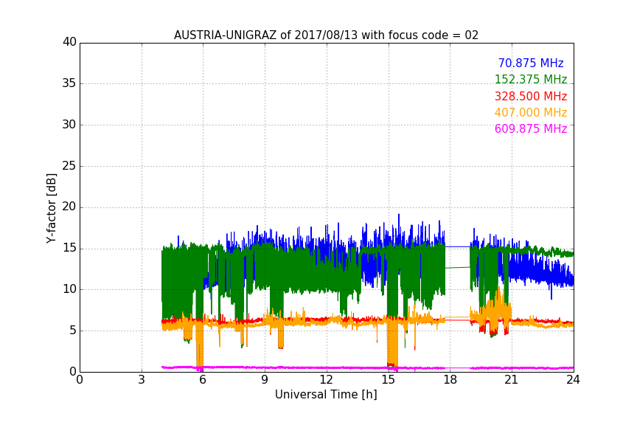Image resolution: width=637 pixels, height=425 pixels.
Task: Click the y-axis tick label 25
Action: [69, 166]
